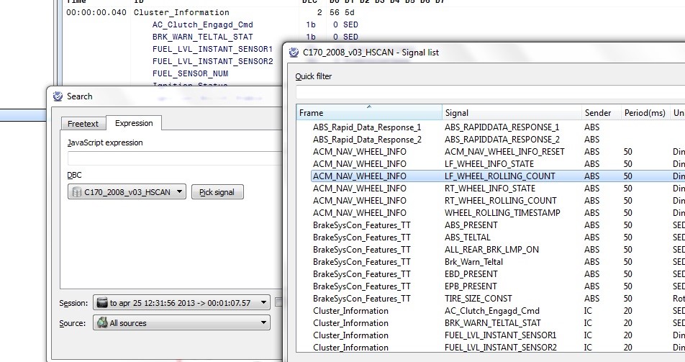This screenshot has height=362, width=685.
Task: Select the Brk_Warn_Teltal signal
Action: [473, 262]
